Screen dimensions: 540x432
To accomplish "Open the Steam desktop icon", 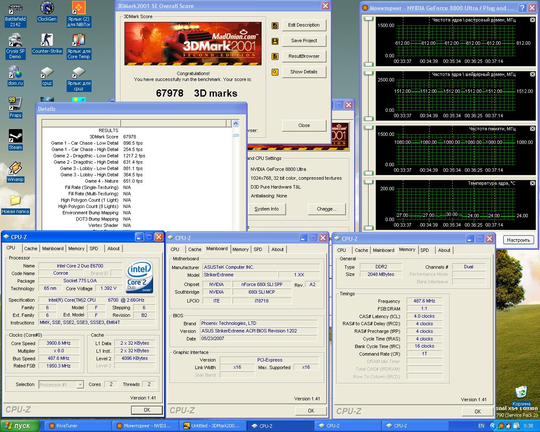I will pos(15,140).
